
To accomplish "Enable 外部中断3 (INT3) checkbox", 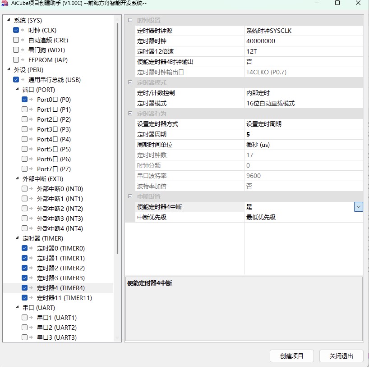I will tap(24, 219).
